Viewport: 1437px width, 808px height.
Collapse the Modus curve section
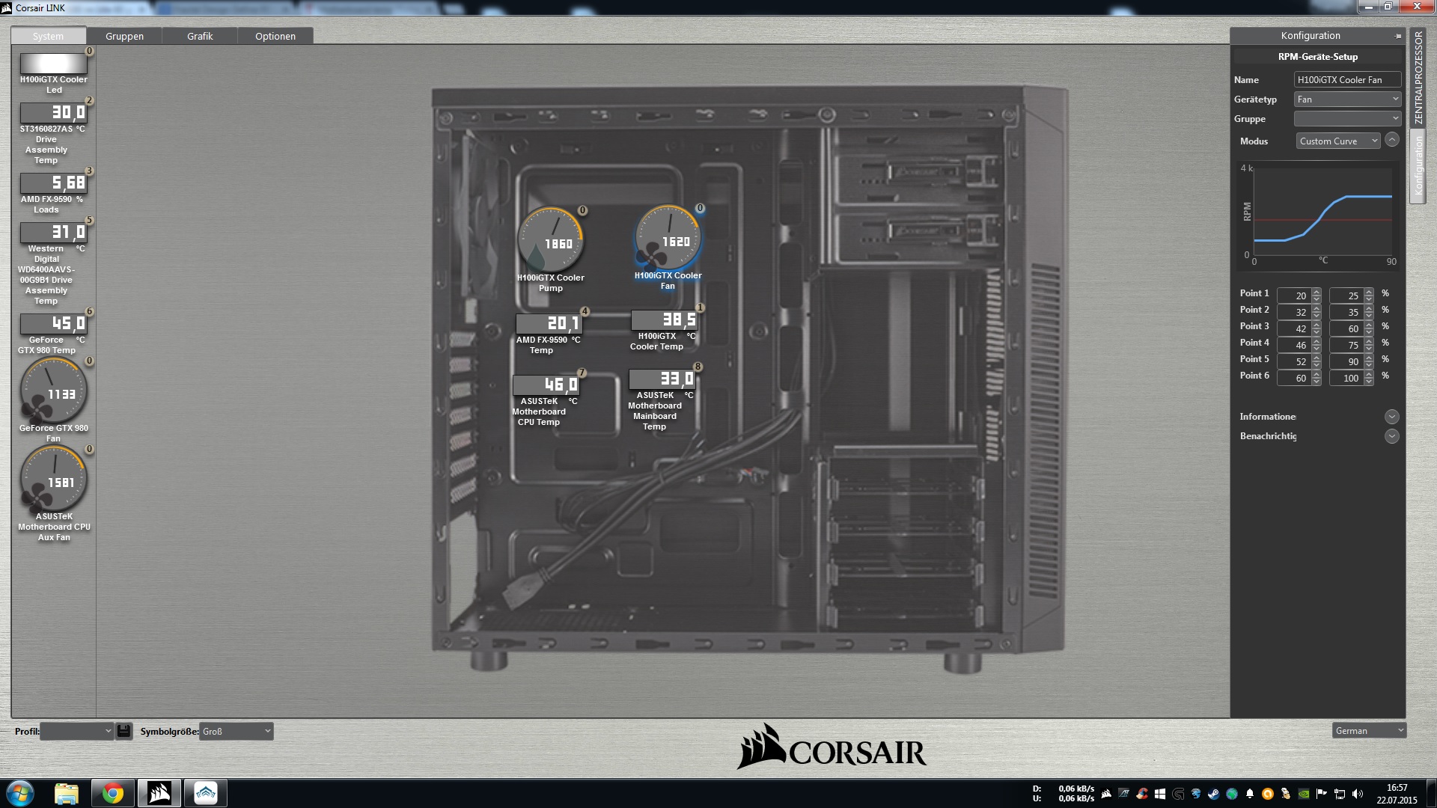tap(1391, 140)
